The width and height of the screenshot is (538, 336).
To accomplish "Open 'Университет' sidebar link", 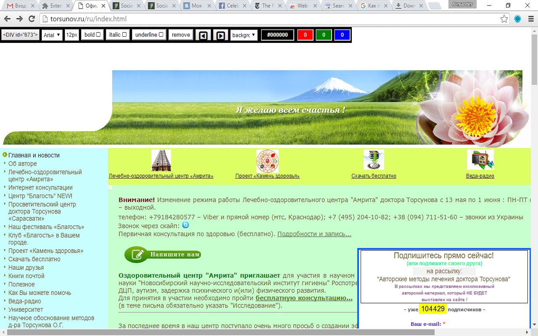I will point(26,310).
